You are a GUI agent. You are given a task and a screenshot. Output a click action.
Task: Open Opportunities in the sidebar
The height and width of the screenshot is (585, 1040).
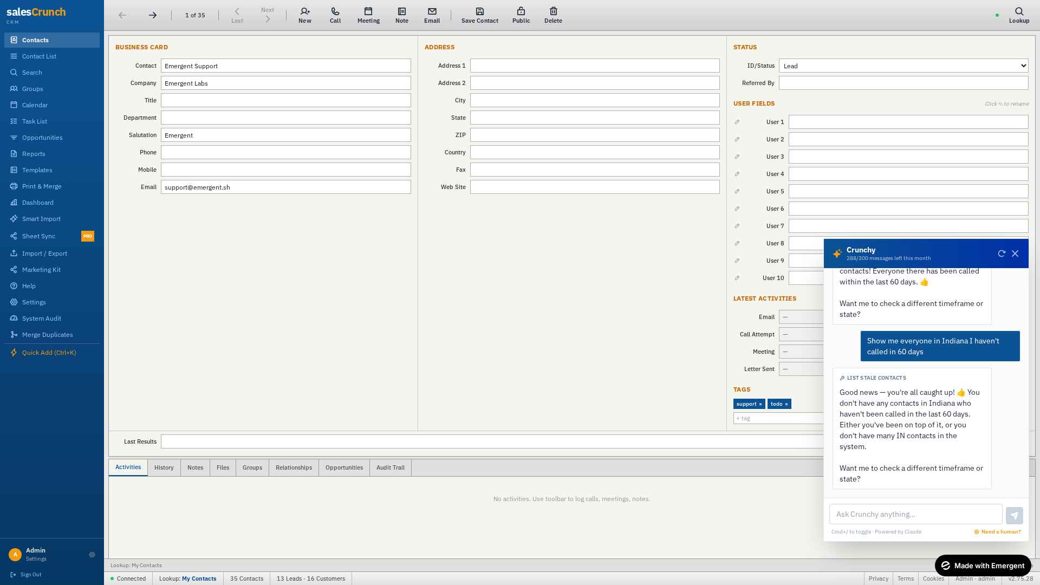52,138
